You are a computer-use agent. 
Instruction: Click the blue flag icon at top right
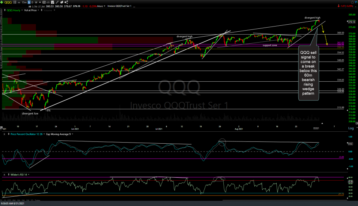point(356,2)
